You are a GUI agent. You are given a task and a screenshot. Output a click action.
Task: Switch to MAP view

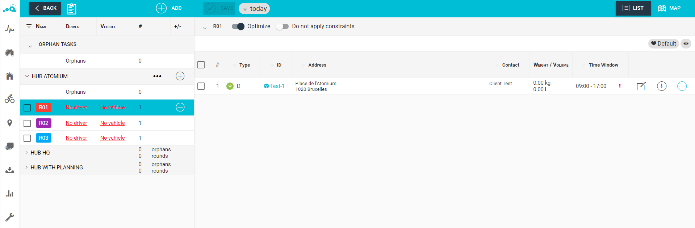pos(669,8)
